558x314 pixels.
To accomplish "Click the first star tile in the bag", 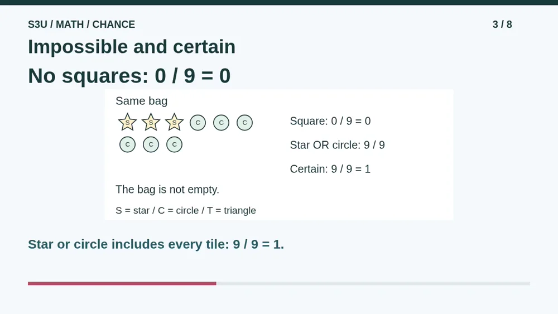I will coord(127,122).
